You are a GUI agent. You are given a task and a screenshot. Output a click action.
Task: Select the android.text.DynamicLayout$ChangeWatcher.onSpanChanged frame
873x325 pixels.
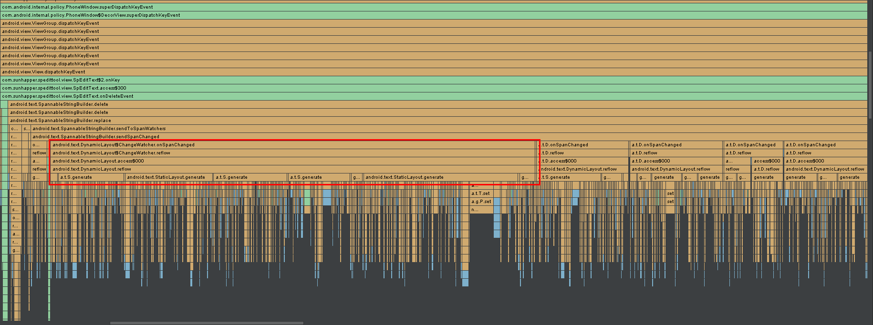(293, 145)
